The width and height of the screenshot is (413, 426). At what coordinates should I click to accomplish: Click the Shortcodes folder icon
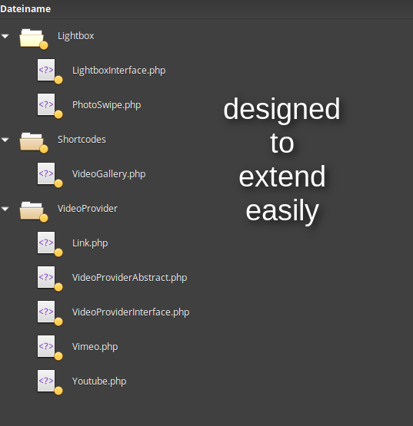[33, 142]
